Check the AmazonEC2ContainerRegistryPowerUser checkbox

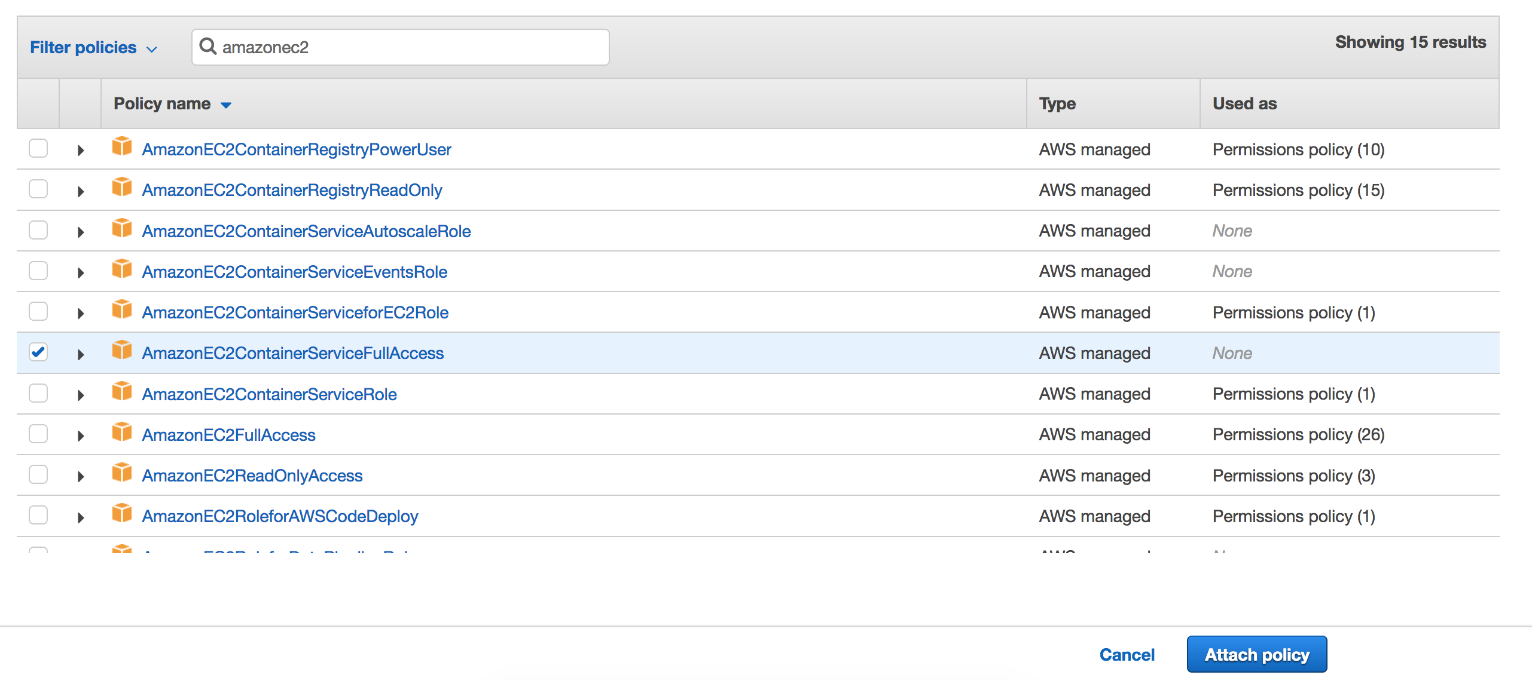38,148
